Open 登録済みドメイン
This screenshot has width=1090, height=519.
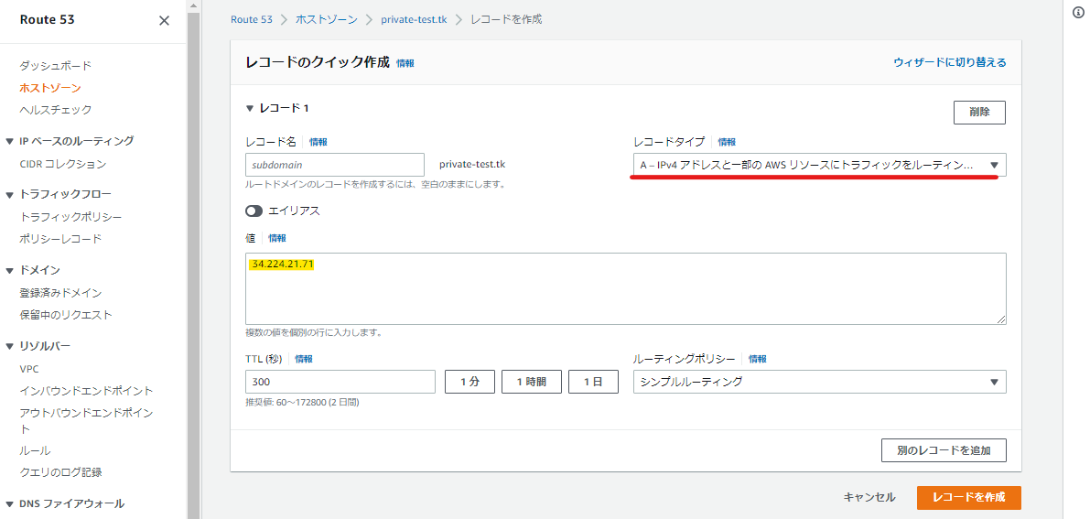click(60, 293)
